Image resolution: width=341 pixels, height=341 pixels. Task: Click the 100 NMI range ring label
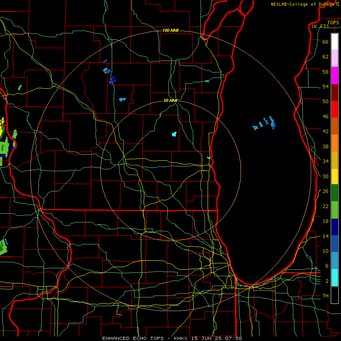point(170,30)
